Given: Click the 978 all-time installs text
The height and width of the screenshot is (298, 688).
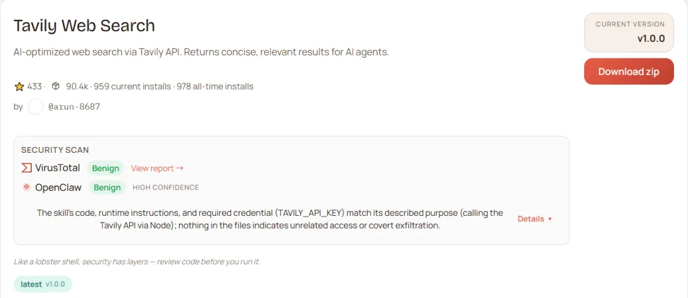Looking at the screenshot, I should click(x=215, y=87).
